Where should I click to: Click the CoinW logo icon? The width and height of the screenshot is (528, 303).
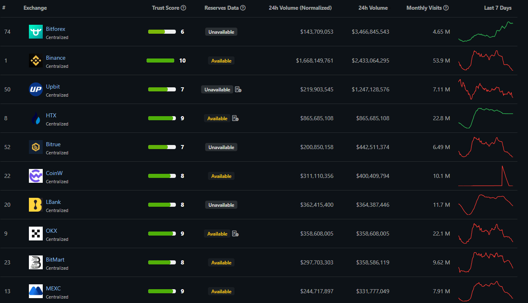36,176
